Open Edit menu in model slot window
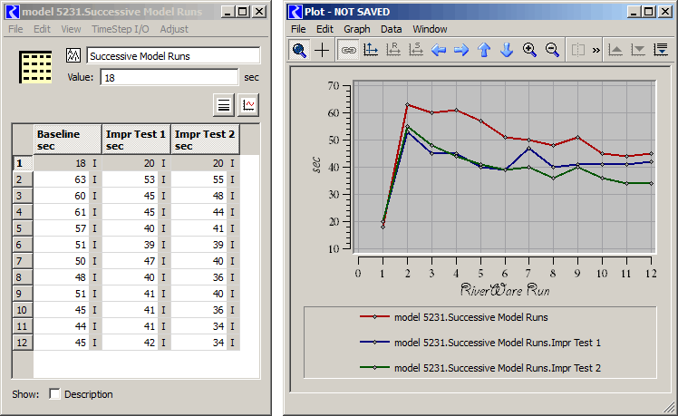Viewport: 678px width, 416px height. pos(42,29)
